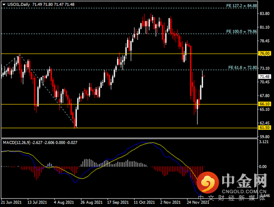Click the 2 Nov 2021 date label
The image size is (274, 207).
170,202
